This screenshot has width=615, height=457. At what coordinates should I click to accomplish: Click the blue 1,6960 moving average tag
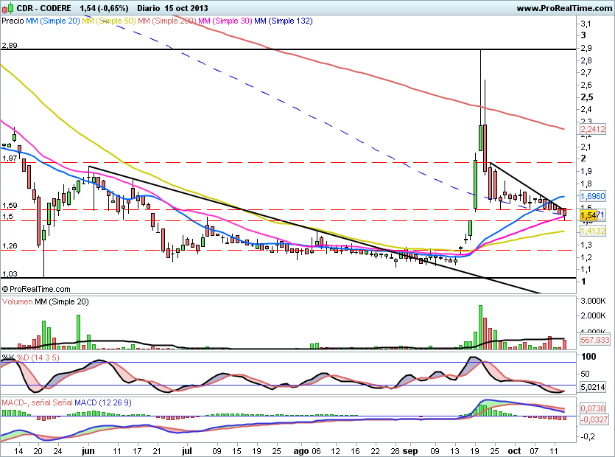(x=592, y=198)
